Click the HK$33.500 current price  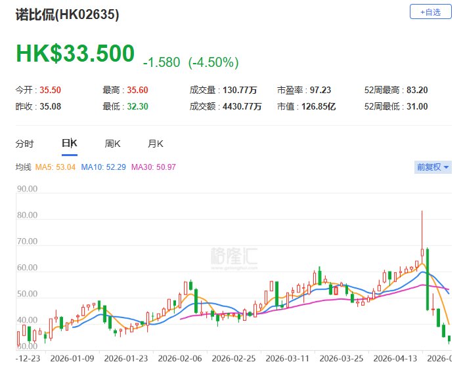coord(76,53)
